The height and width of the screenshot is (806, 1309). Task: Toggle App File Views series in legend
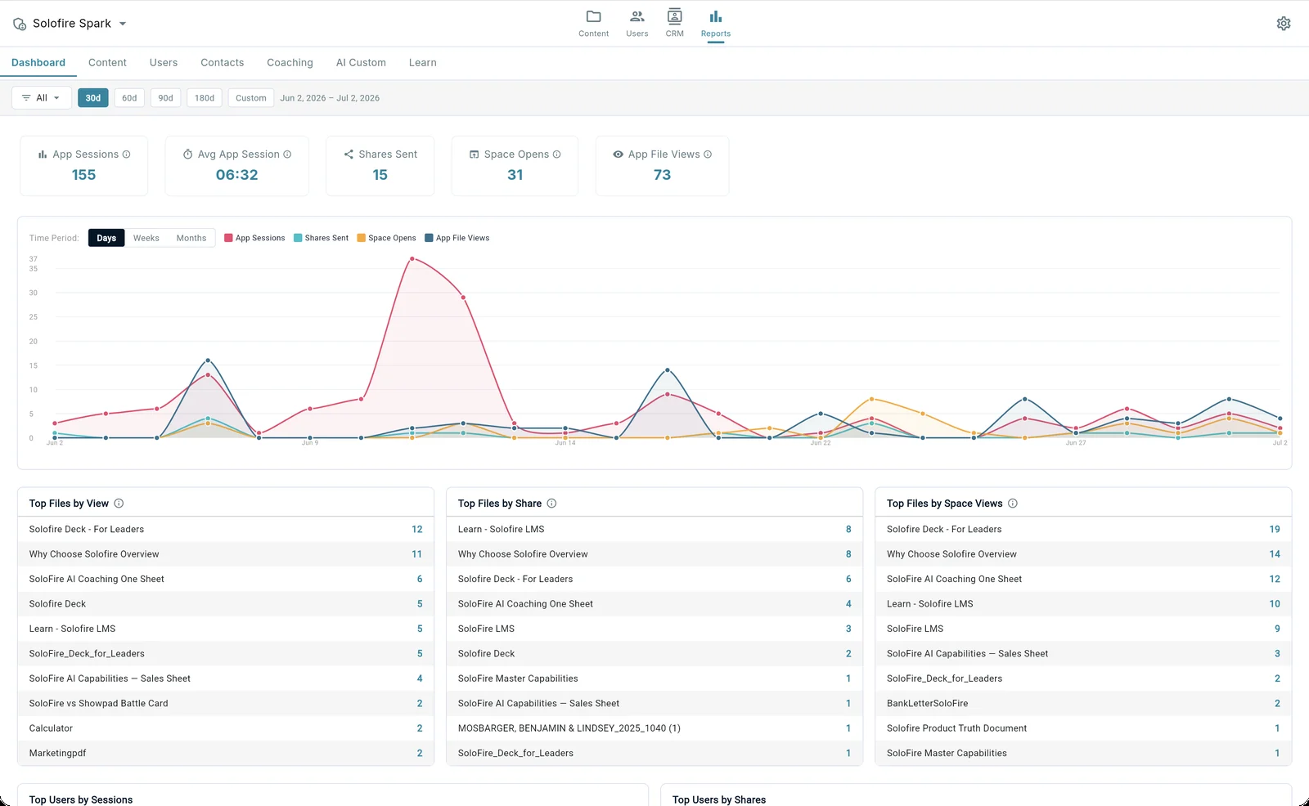point(457,238)
